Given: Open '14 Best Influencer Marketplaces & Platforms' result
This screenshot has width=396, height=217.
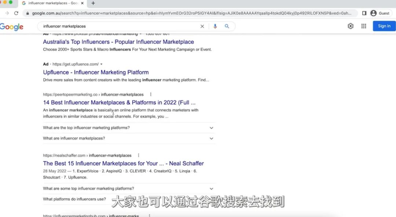Looking at the screenshot, I should pos(119,103).
